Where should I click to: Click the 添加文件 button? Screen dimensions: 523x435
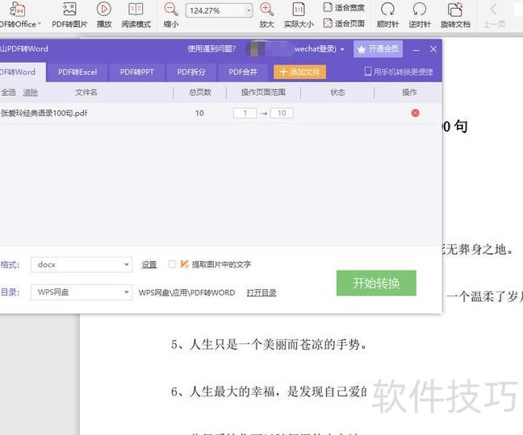pyautogui.click(x=299, y=72)
